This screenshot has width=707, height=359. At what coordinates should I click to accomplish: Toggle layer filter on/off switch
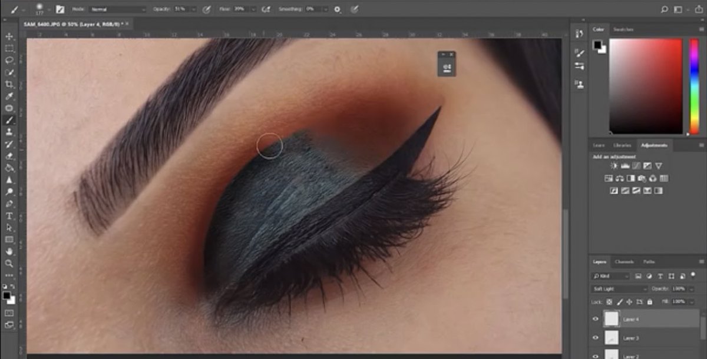693,275
